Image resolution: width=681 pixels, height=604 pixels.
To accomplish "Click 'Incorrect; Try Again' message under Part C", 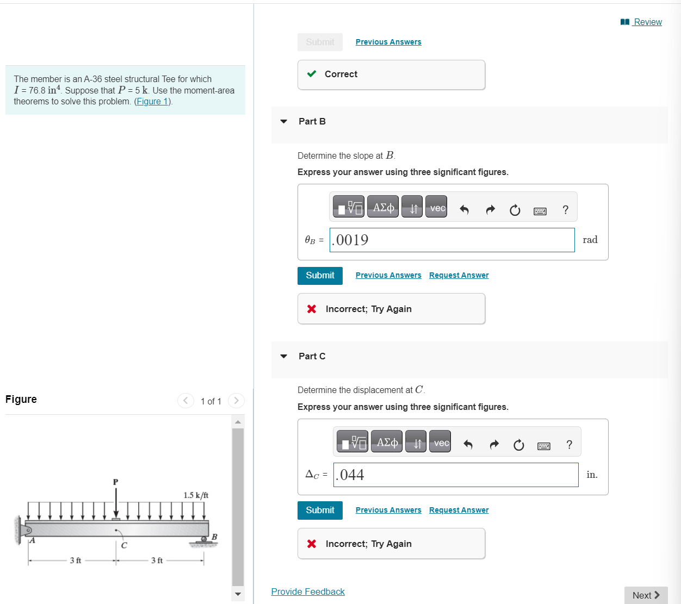I will click(x=369, y=544).
